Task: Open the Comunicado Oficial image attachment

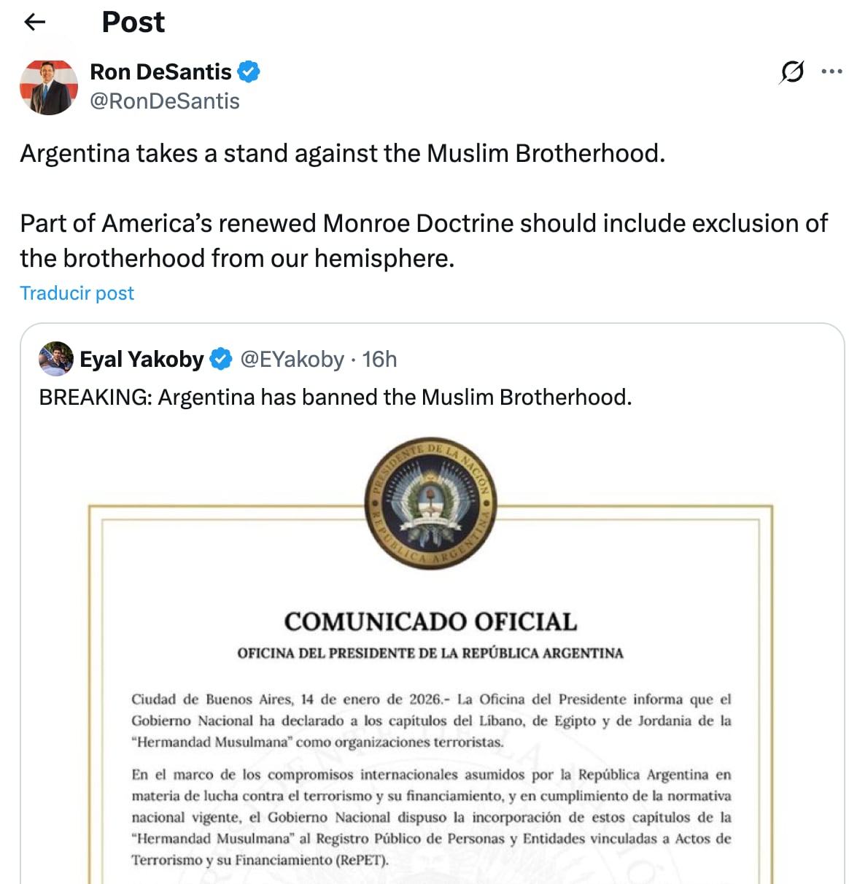Action: click(430, 656)
